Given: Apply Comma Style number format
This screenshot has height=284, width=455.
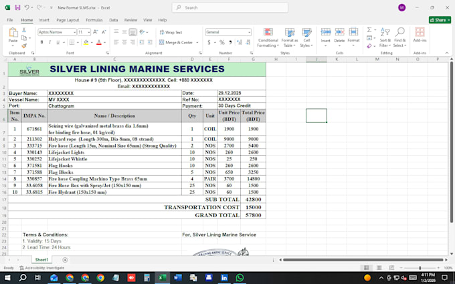Looking at the screenshot, I should point(230,42).
